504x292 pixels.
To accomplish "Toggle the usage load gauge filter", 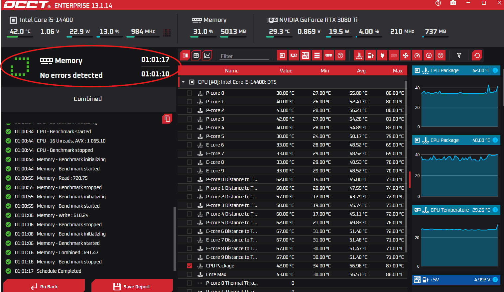I will (x=429, y=55).
